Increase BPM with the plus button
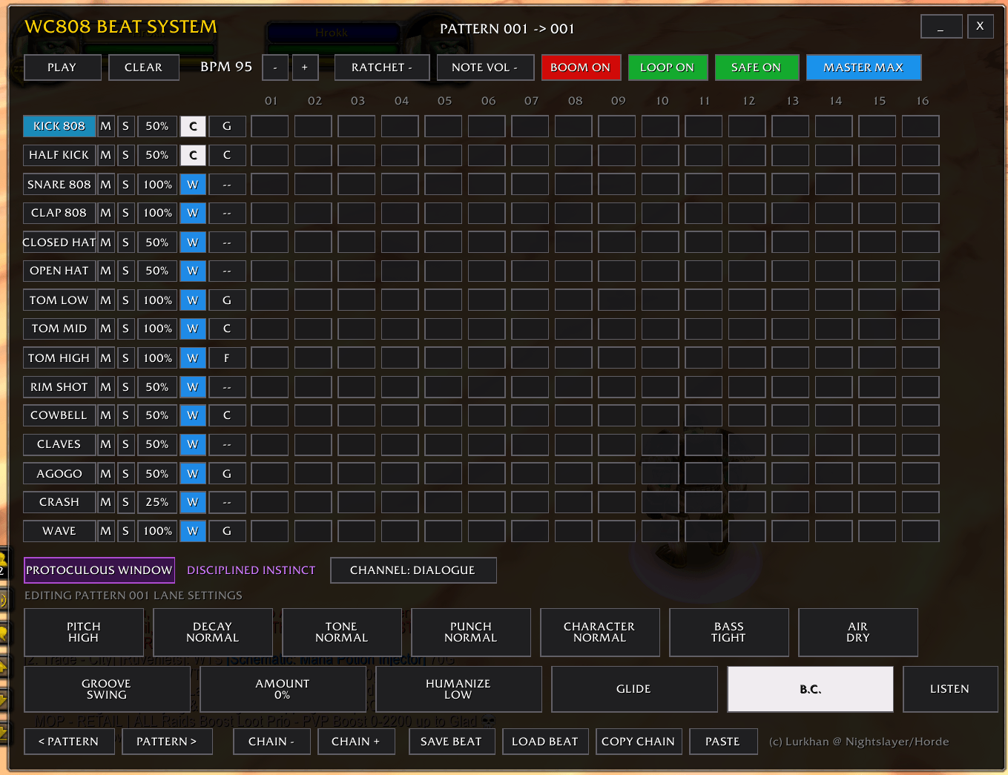1008x775 pixels. 305,67
